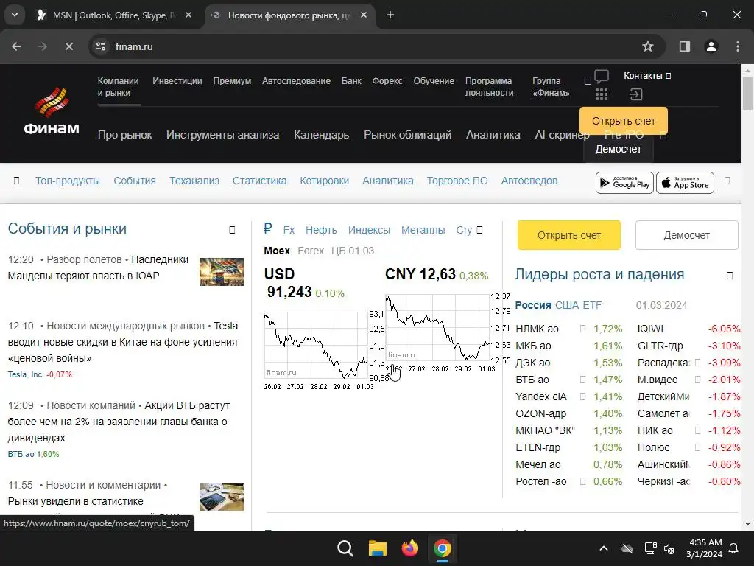Select the ruble currency icon tab

point(268,228)
